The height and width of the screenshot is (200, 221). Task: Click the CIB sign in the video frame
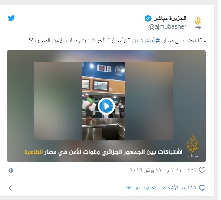click(x=104, y=69)
